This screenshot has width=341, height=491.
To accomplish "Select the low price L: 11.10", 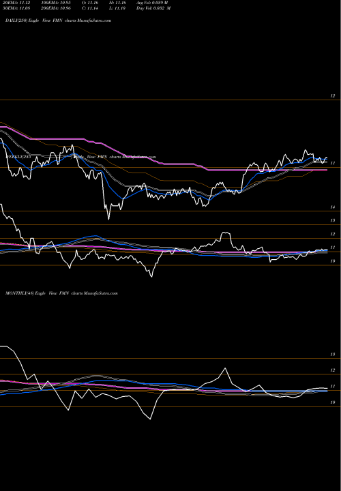I will (x=117, y=8).
